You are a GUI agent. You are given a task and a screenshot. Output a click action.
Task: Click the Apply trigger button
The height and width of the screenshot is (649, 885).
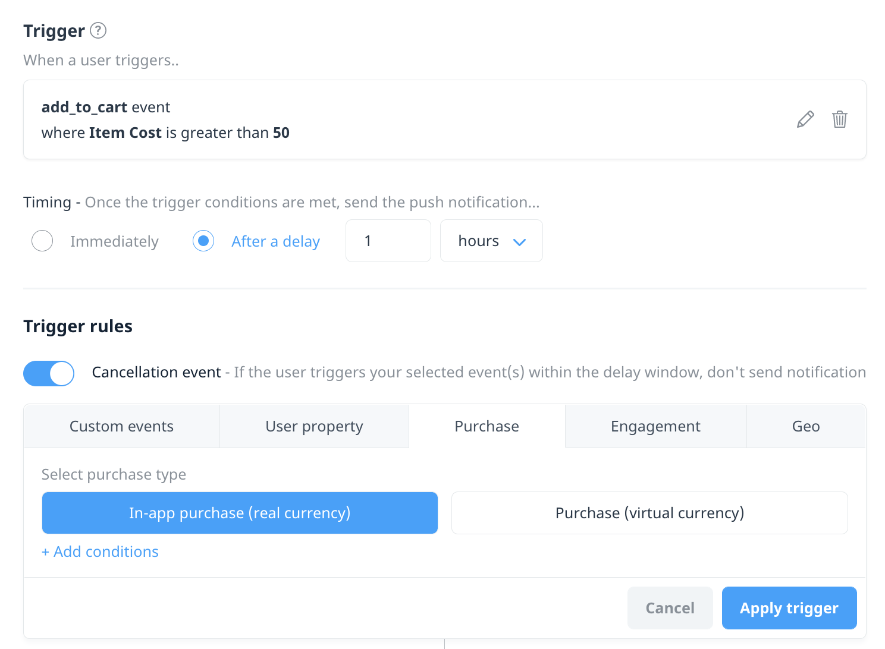(x=789, y=608)
